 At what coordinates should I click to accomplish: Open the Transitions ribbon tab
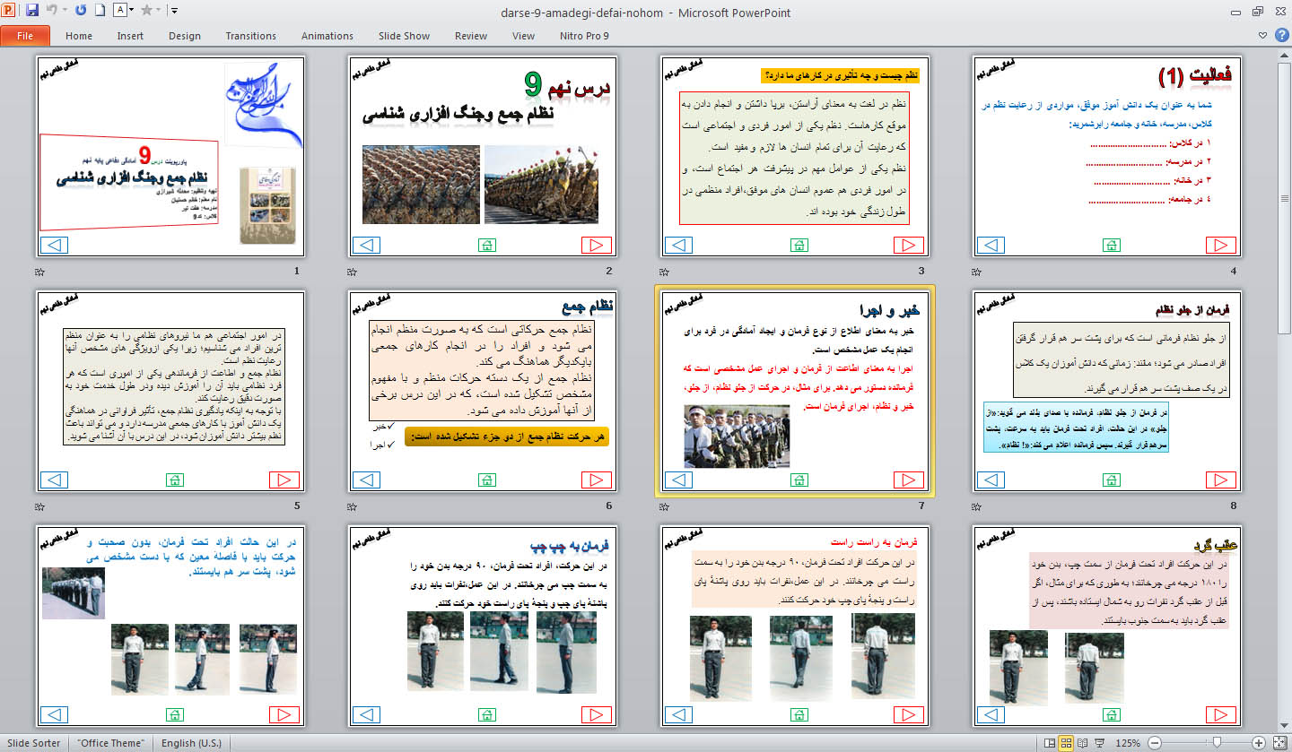tap(250, 36)
